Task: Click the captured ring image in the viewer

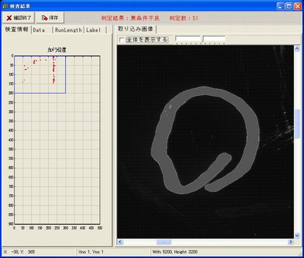Action: click(x=205, y=140)
